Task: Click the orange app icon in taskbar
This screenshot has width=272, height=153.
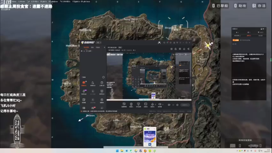Action: pos(145,151)
